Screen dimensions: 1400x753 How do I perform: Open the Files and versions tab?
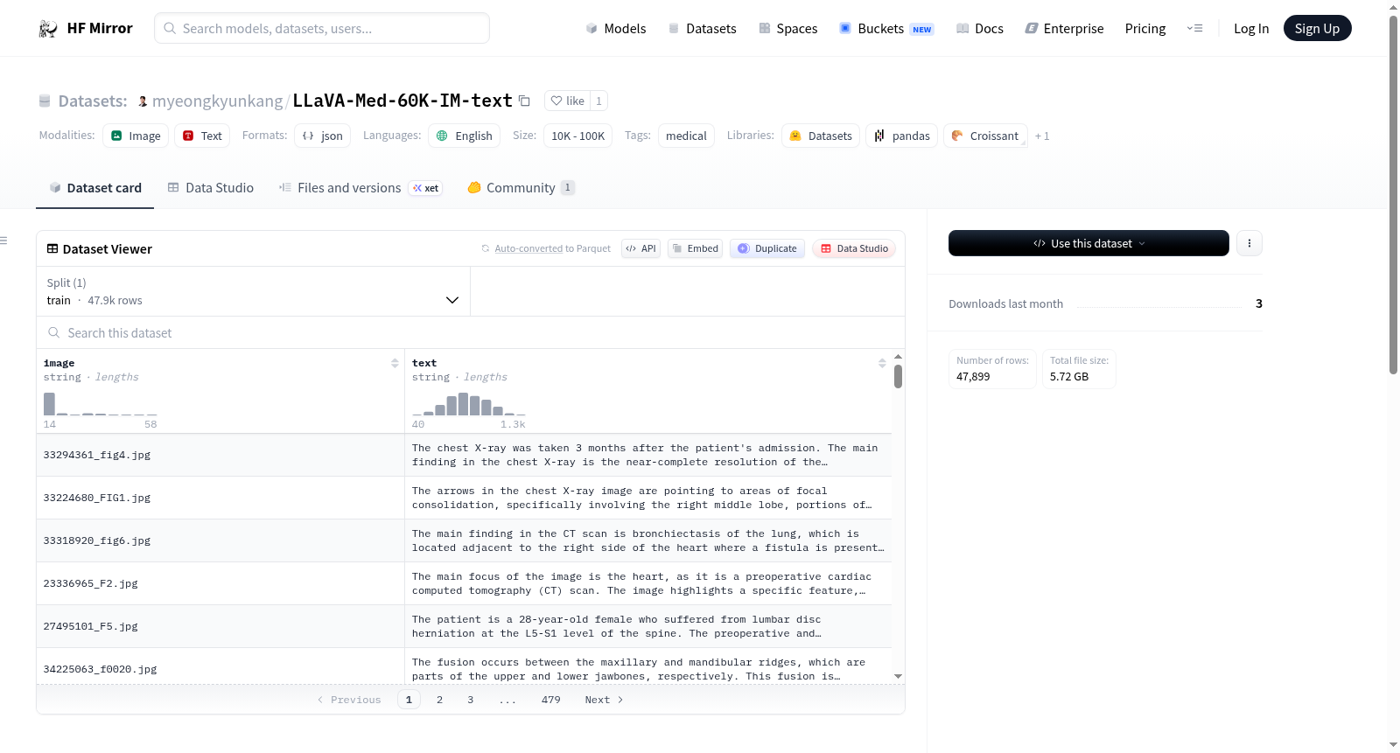(x=360, y=188)
